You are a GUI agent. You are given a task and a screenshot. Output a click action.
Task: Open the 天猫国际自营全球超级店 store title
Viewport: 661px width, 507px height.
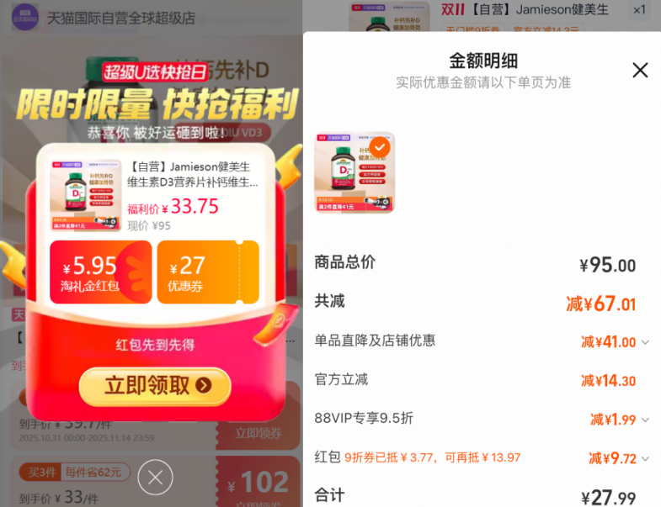[121, 18]
